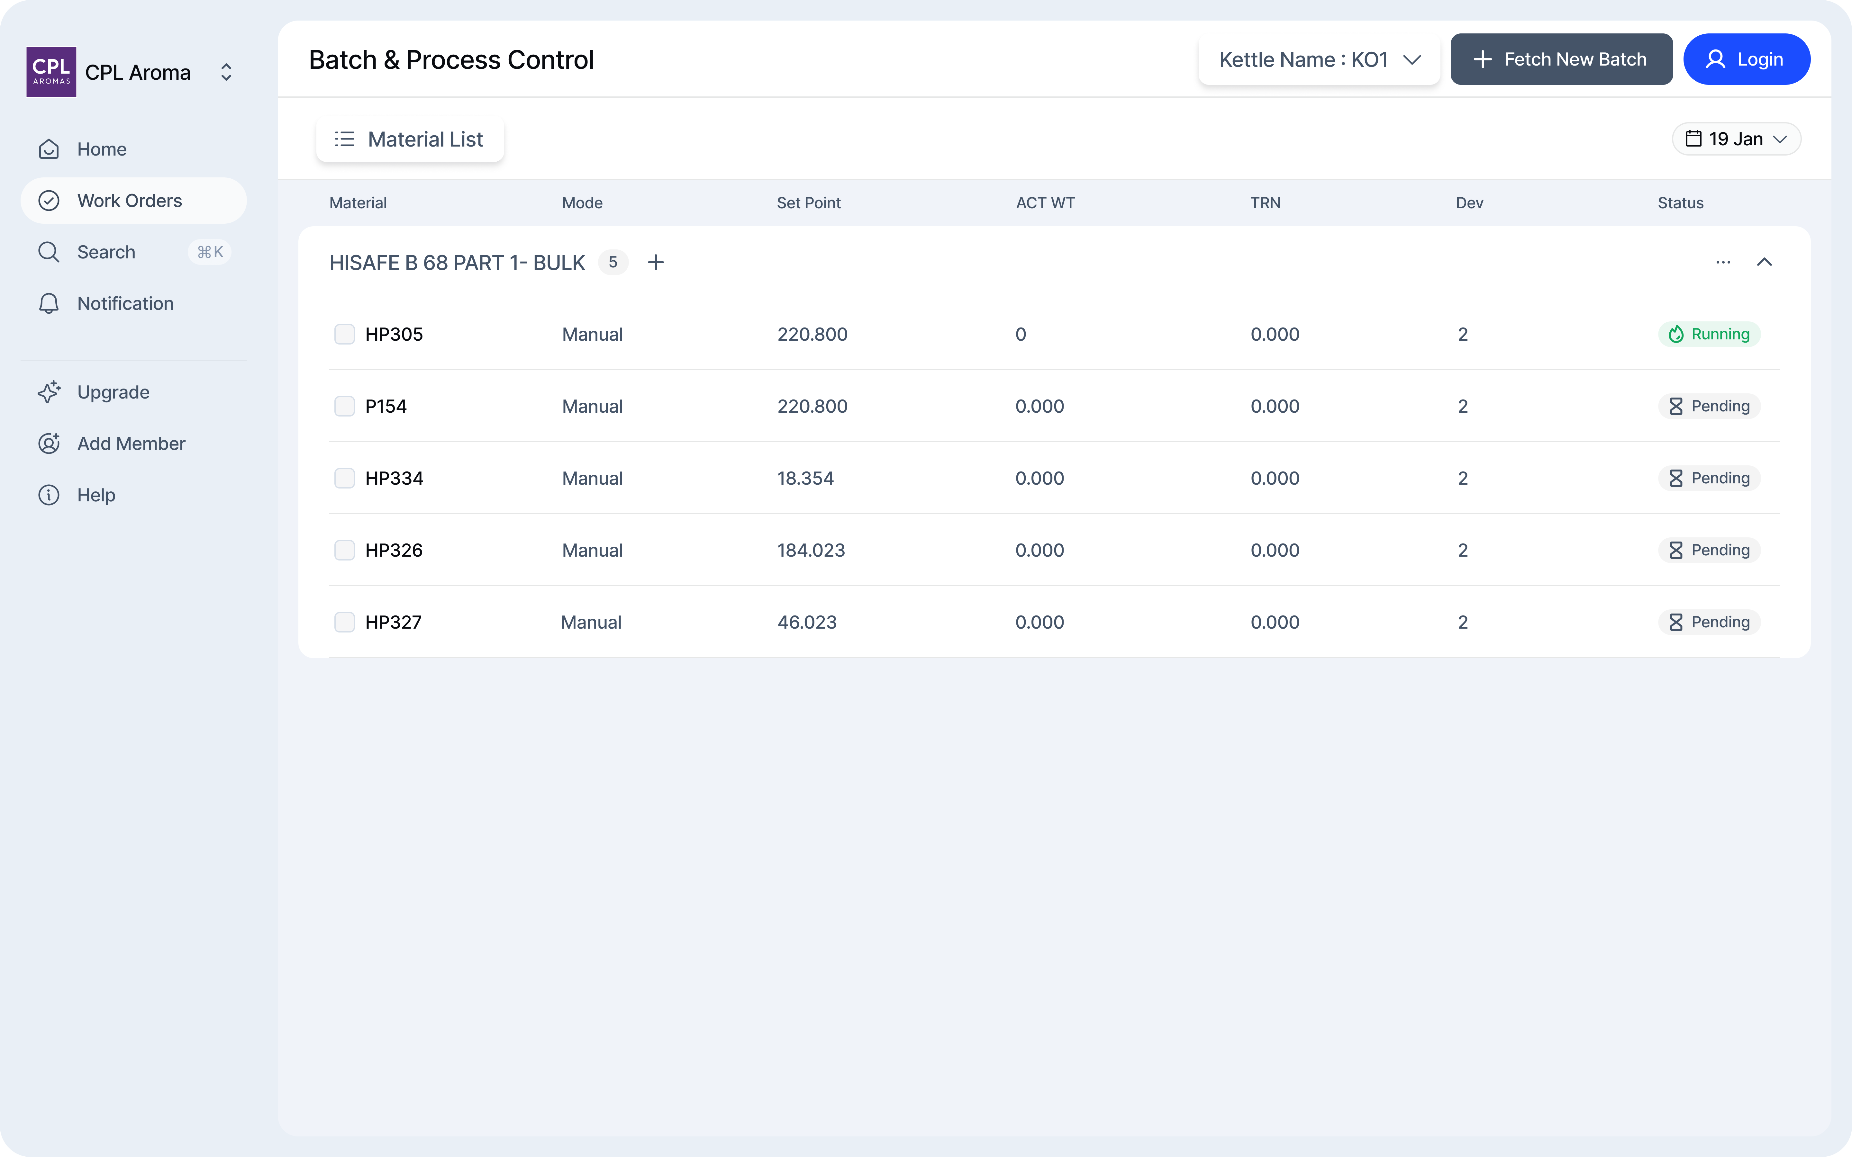Click the Batch & Process Control heading
The image size is (1852, 1157).
click(451, 60)
